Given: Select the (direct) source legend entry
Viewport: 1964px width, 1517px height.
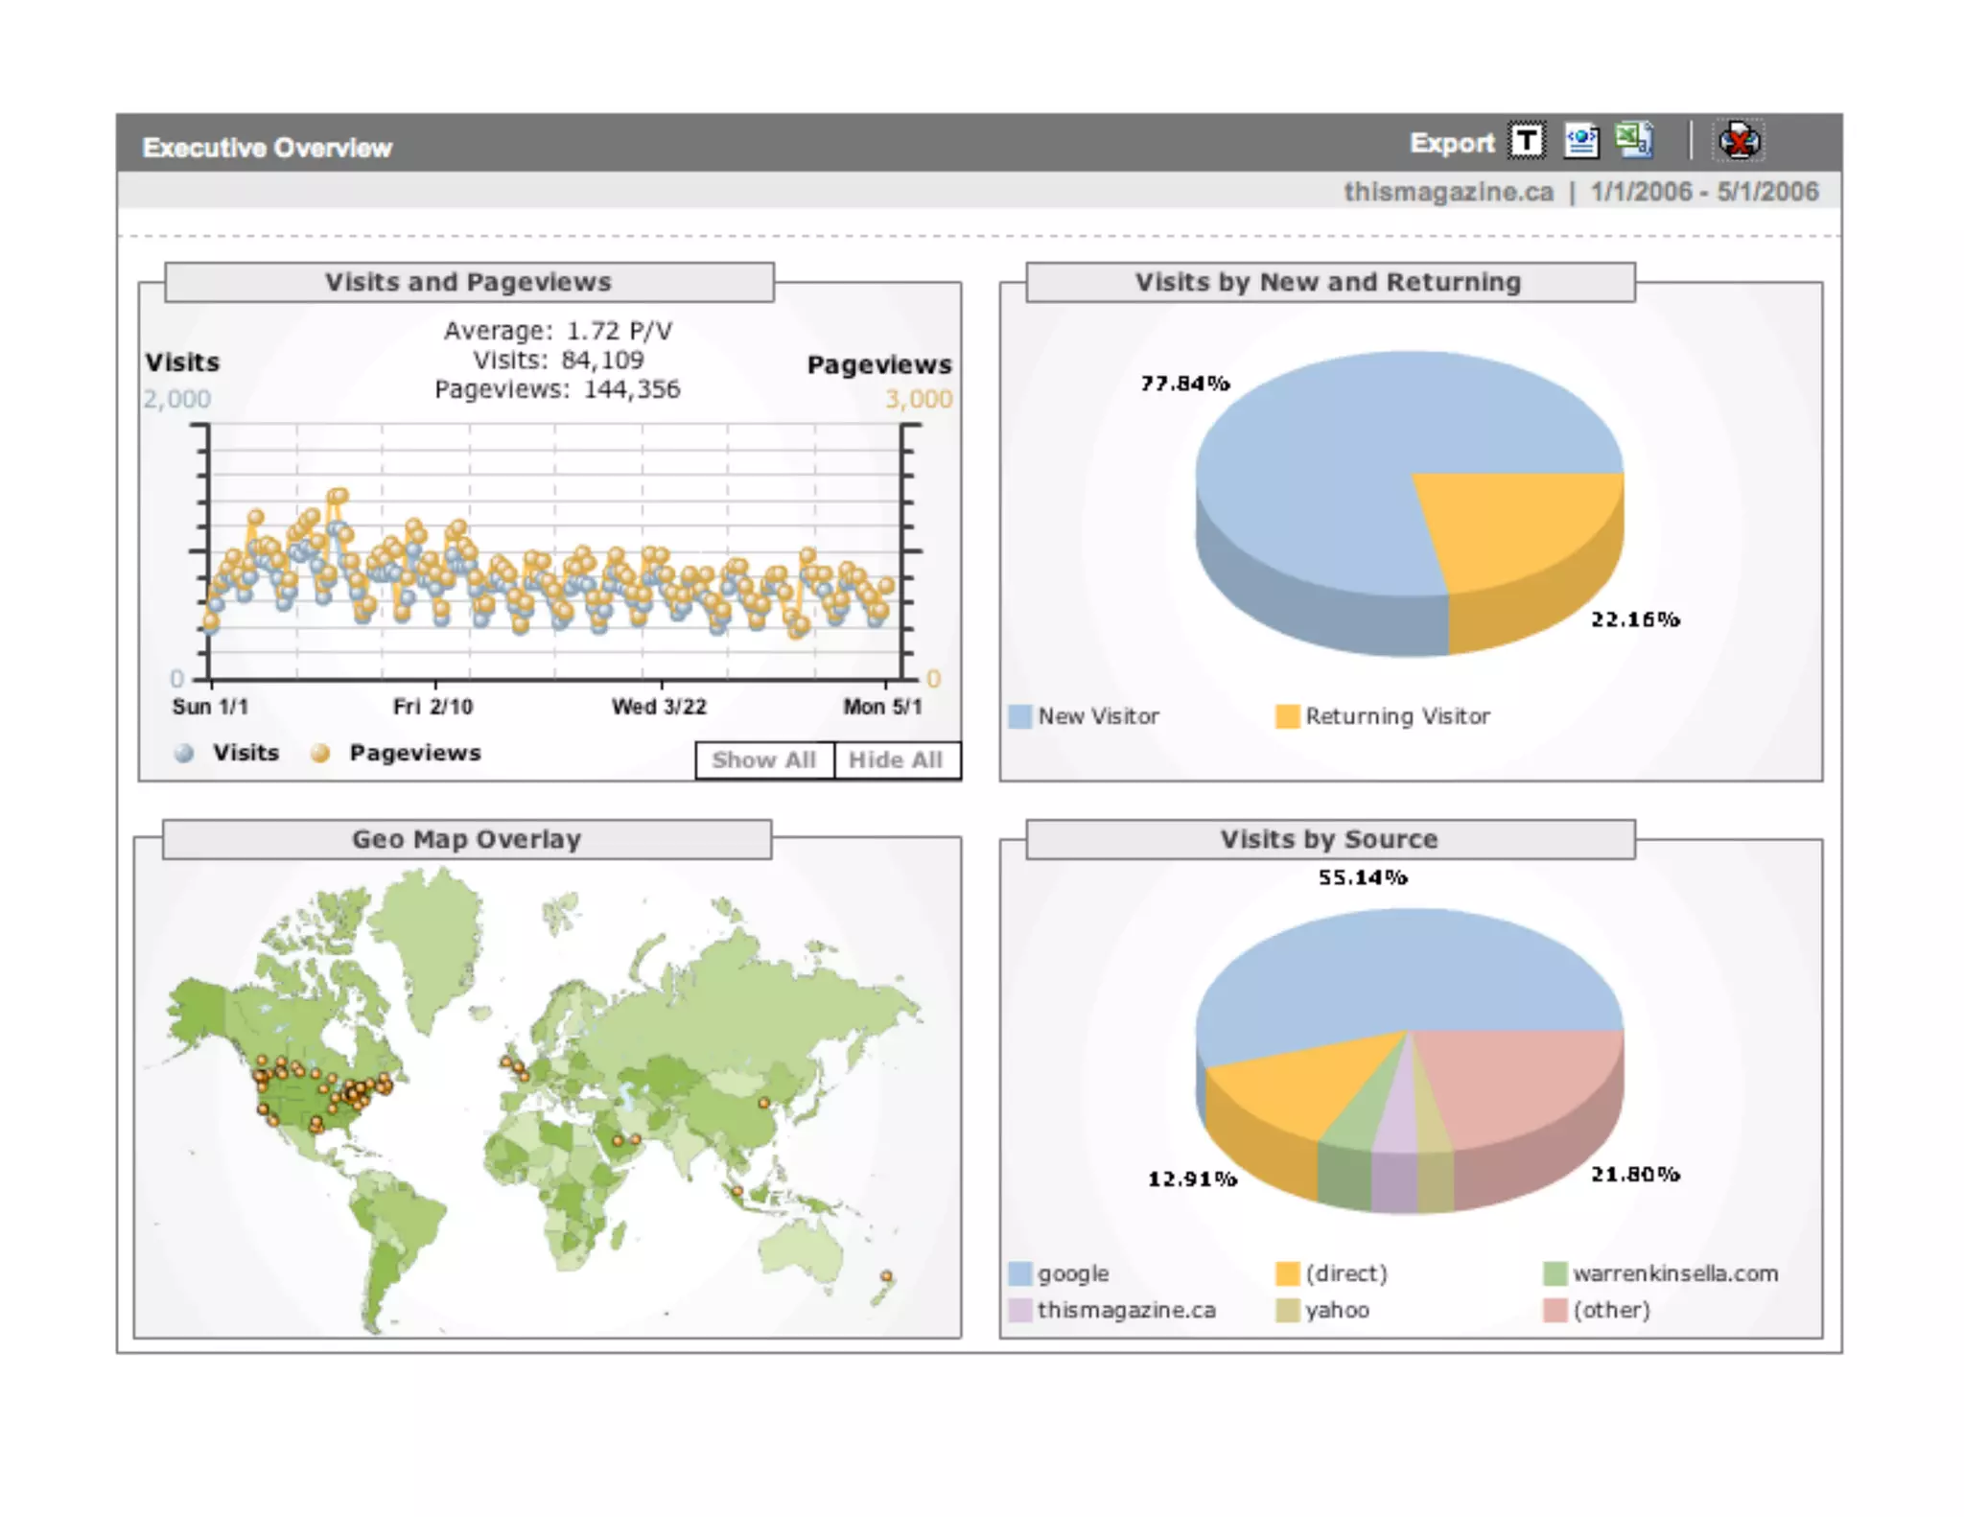Looking at the screenshot, I should coord(1345,1273).
